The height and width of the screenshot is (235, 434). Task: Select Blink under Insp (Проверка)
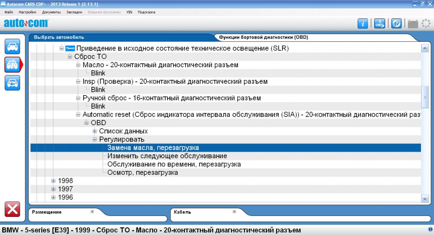click(98, 90)
